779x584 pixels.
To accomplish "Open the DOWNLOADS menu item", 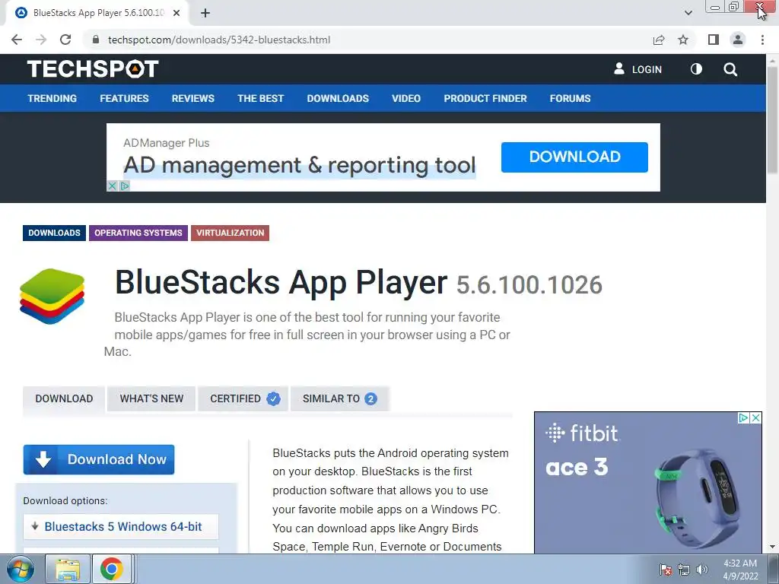I will (338, 98).
